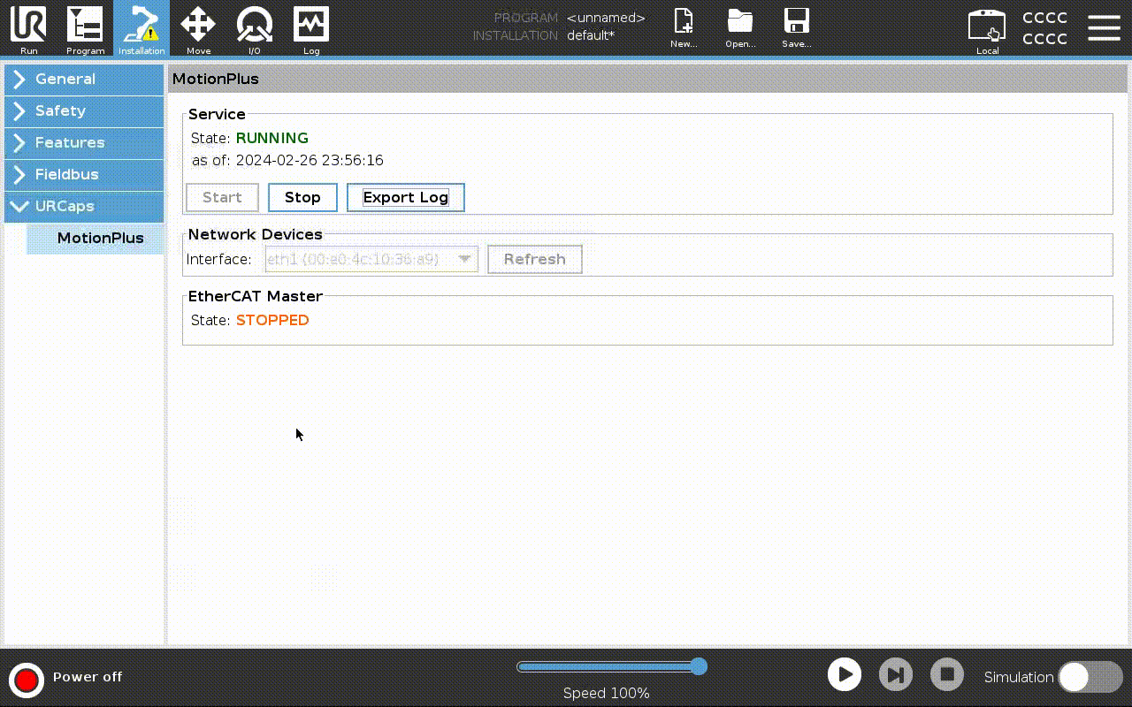The image size is (1132, 707).
Task: Click the Export Log button
Action: point(406,197)
